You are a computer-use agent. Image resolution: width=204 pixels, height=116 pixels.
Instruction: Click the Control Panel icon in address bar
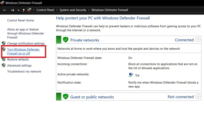tap(30, 10)
